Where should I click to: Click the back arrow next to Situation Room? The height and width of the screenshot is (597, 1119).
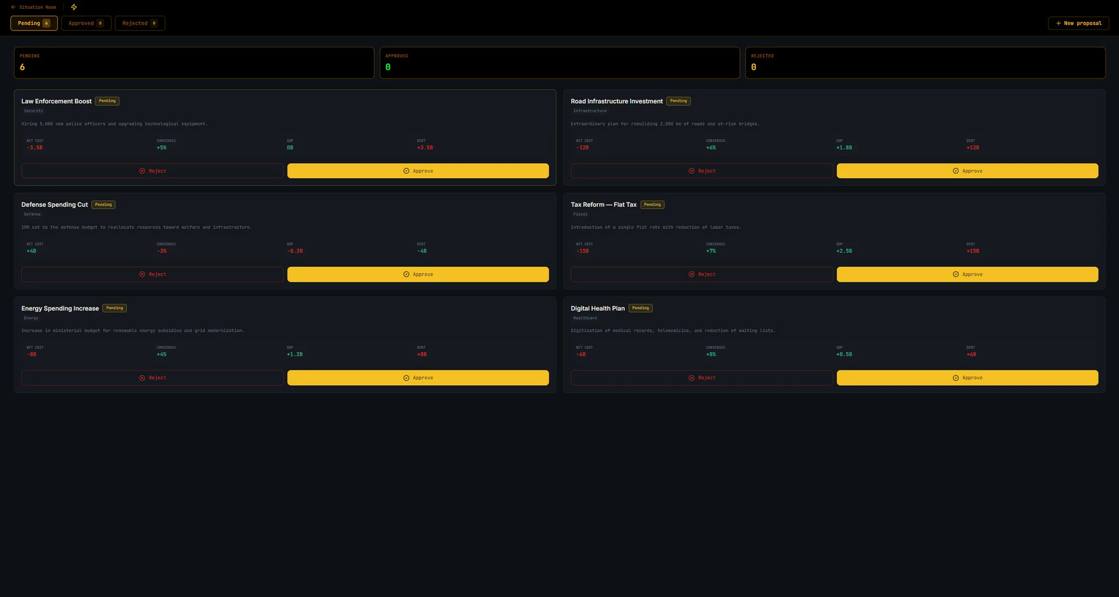click(13, 7)
